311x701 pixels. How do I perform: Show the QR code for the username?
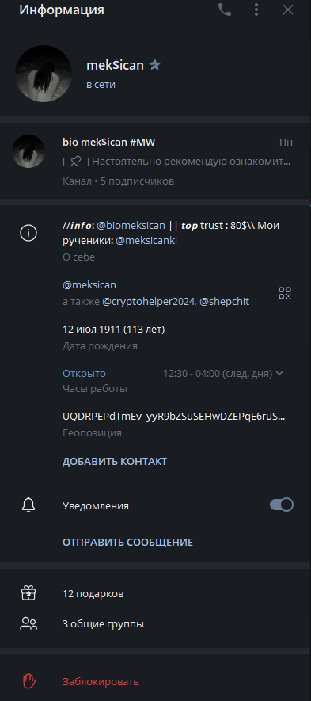(x=285, y=293)
